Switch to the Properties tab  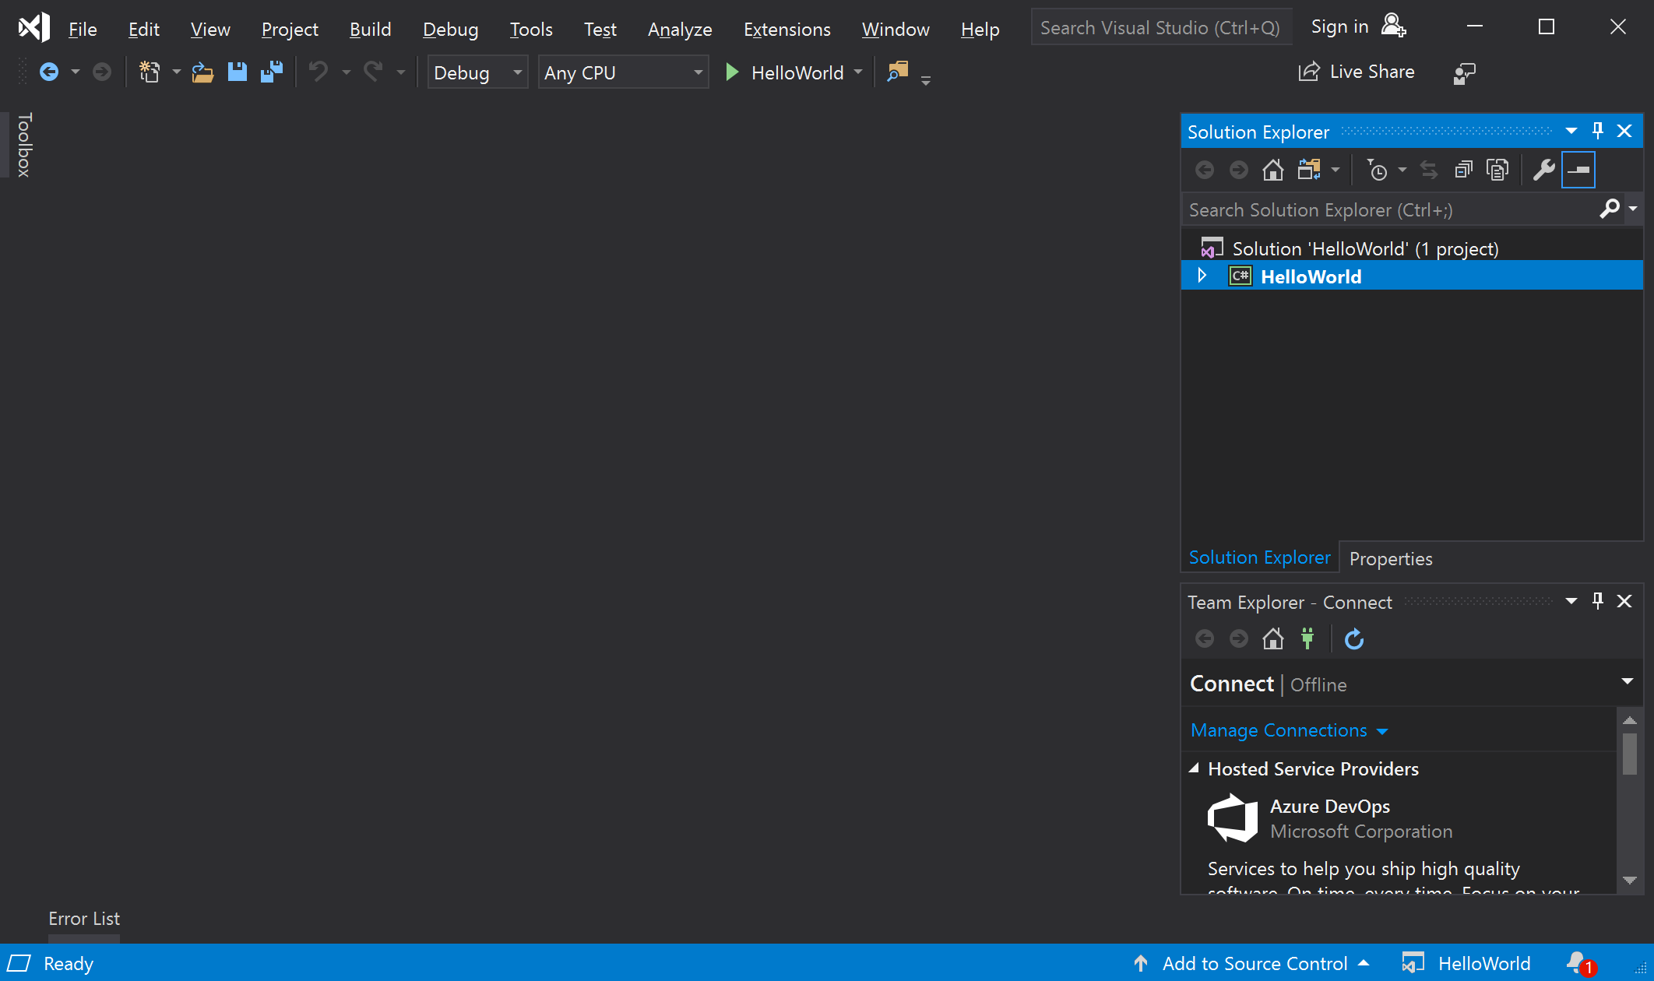click(x=1391, y=557)
